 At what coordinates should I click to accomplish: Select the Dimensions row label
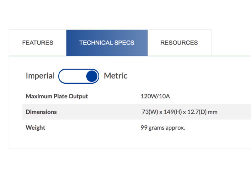pyautogui.click(x=41, y=112)
